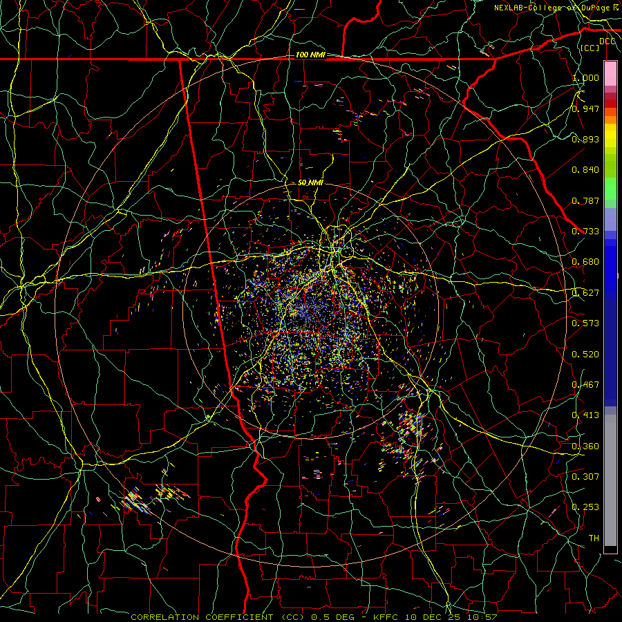The image size is (622, 622).
Task: Click the 0.573 scale value
Action: point(585,323)
